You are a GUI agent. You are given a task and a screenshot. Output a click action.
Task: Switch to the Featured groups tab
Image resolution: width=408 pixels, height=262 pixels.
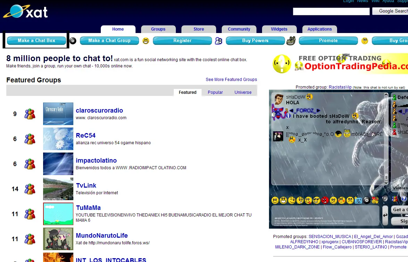click(187, 92)
